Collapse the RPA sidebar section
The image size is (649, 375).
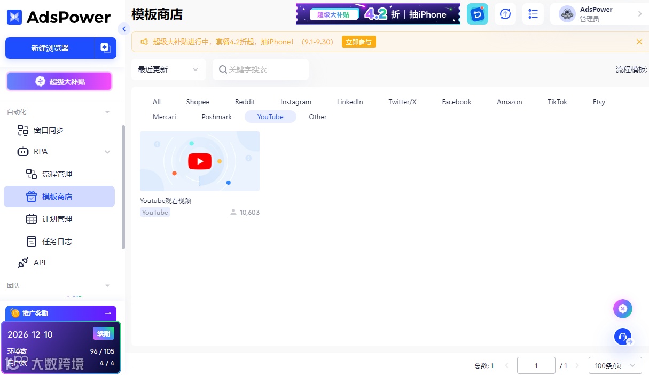coord(107,152)
